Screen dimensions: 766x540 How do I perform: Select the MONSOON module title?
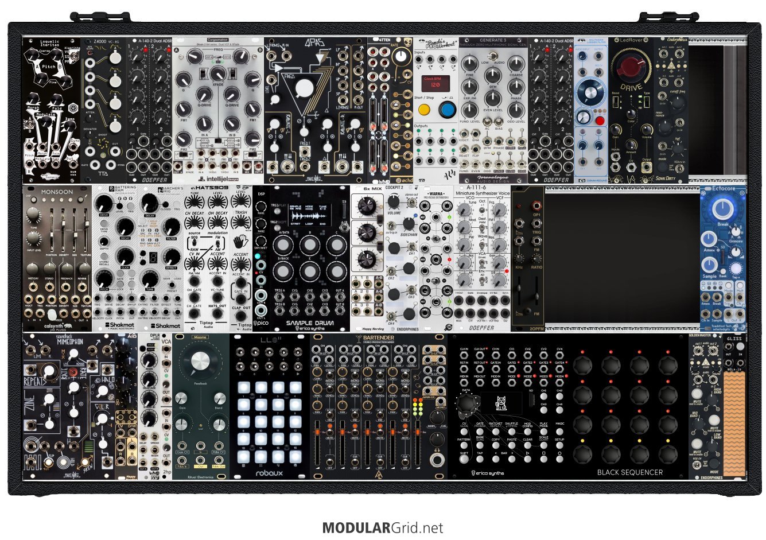tap(57, 192)
